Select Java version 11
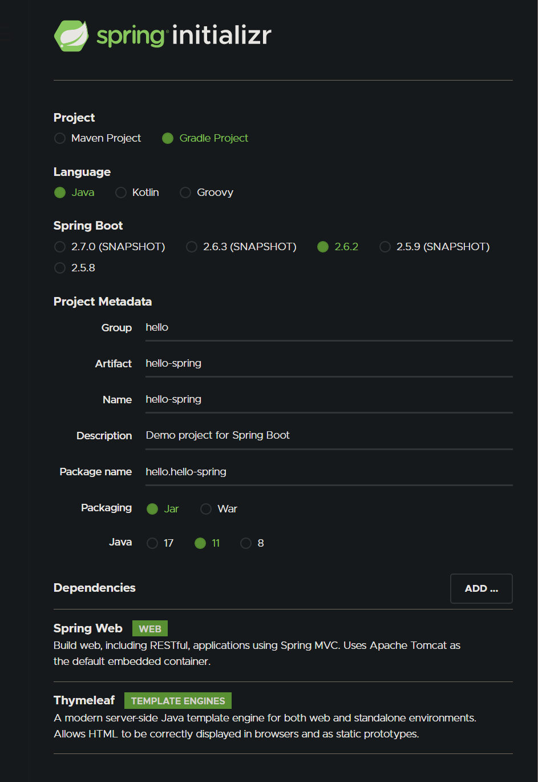The width and height of the screenshot is (538, 782). (x=200, y=543)
